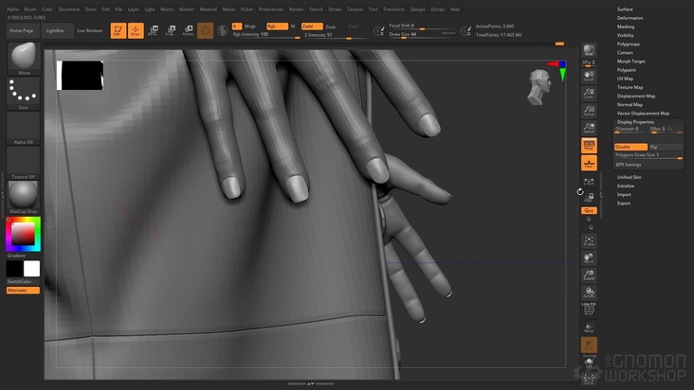Expand the Masking subpalette
This screenshot has height=390, width=694.
(626, 27)
